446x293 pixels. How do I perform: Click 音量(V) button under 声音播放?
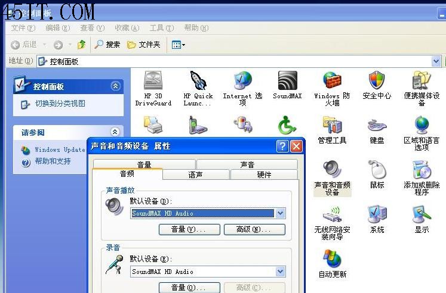coord(189,229)
